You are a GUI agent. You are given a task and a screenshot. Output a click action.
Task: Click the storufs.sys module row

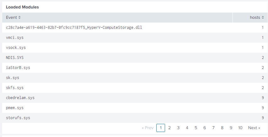[x=18, y=118]
